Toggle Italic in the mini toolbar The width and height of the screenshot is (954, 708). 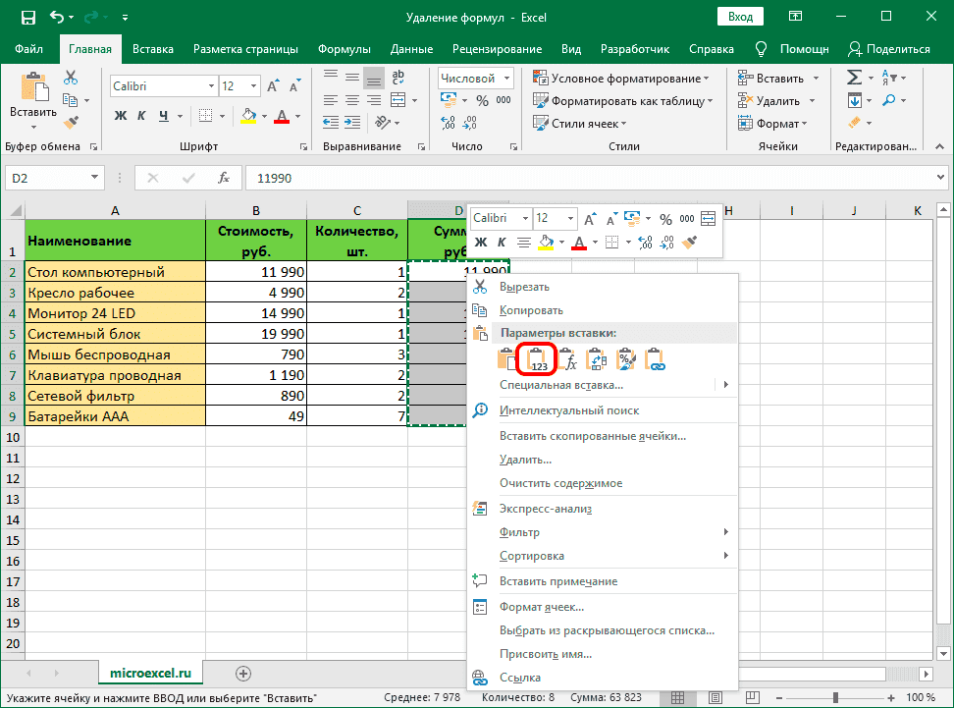pos(502,242)
